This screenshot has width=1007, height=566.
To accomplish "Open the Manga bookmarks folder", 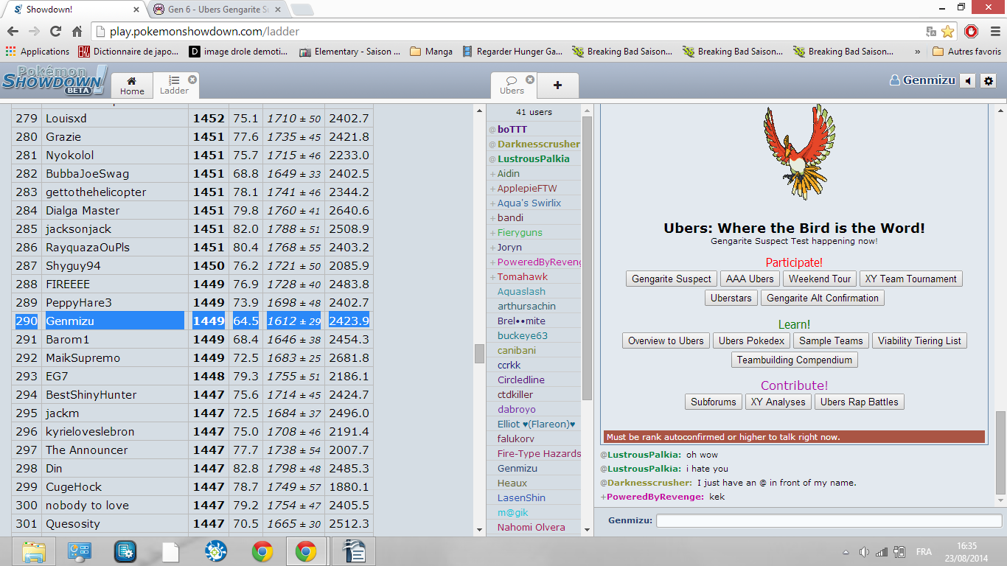I will [431, 52].
